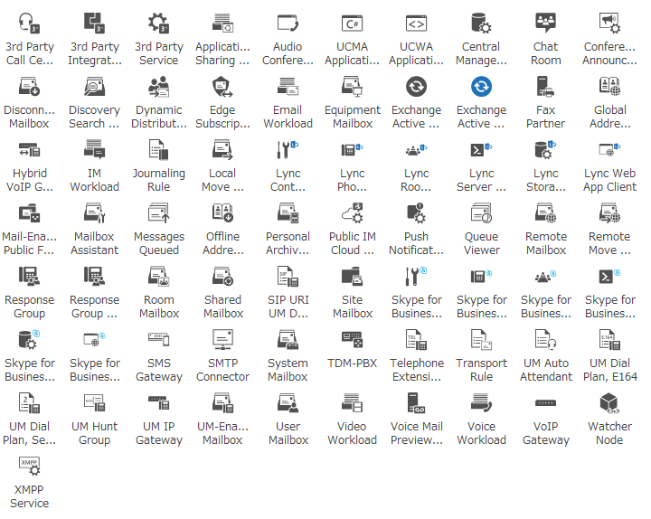Image resolution: width=651 pixels, height=519 pixels.
Task: Select the UM Dial Plan, E164 icon
Action: click(x=610, y=340)
